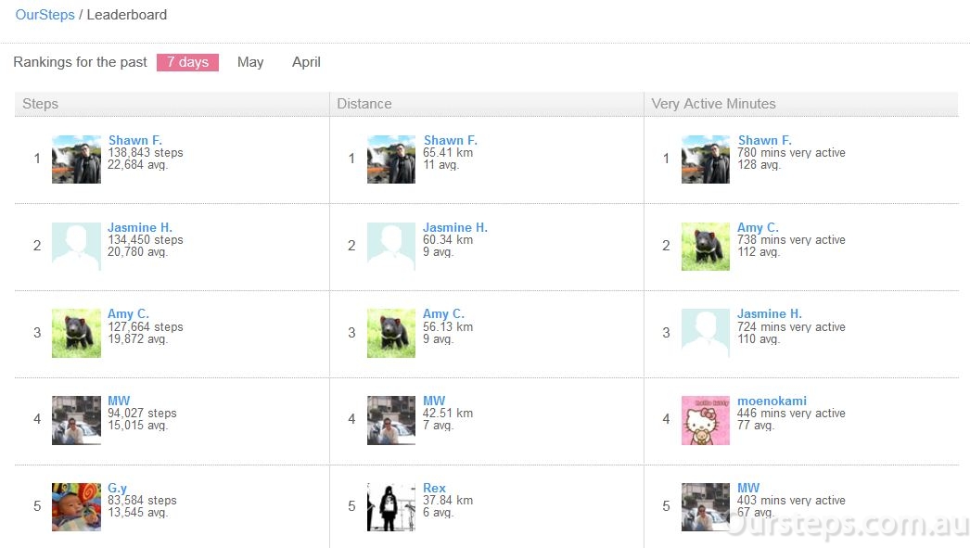Open the G.y profile link

click(118, 488)
